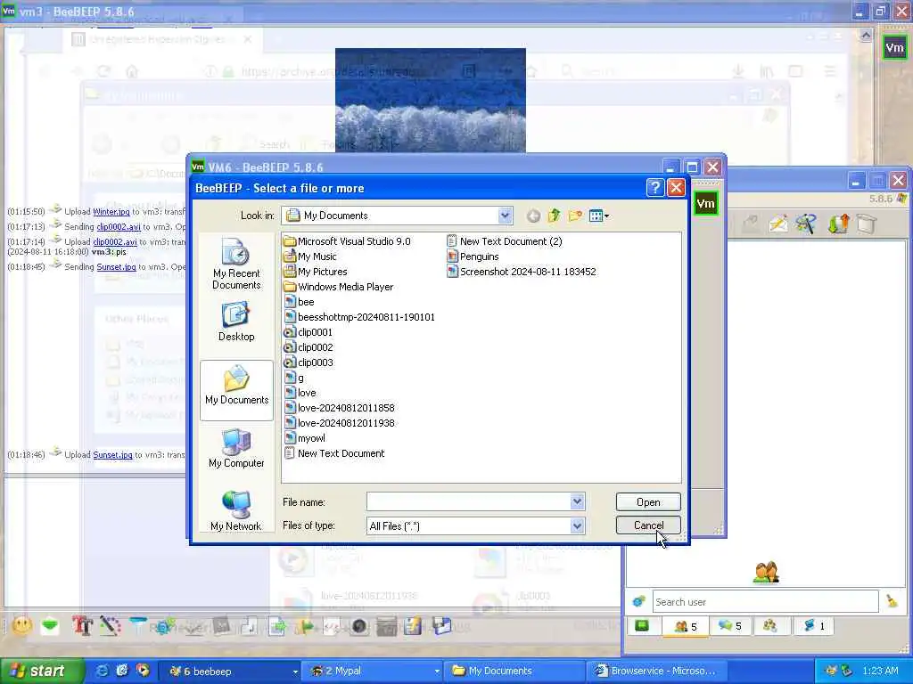Open the Winter.jpg link in vm3 chat
Viewport: 913px width, 684px height.
coord(111,212)
